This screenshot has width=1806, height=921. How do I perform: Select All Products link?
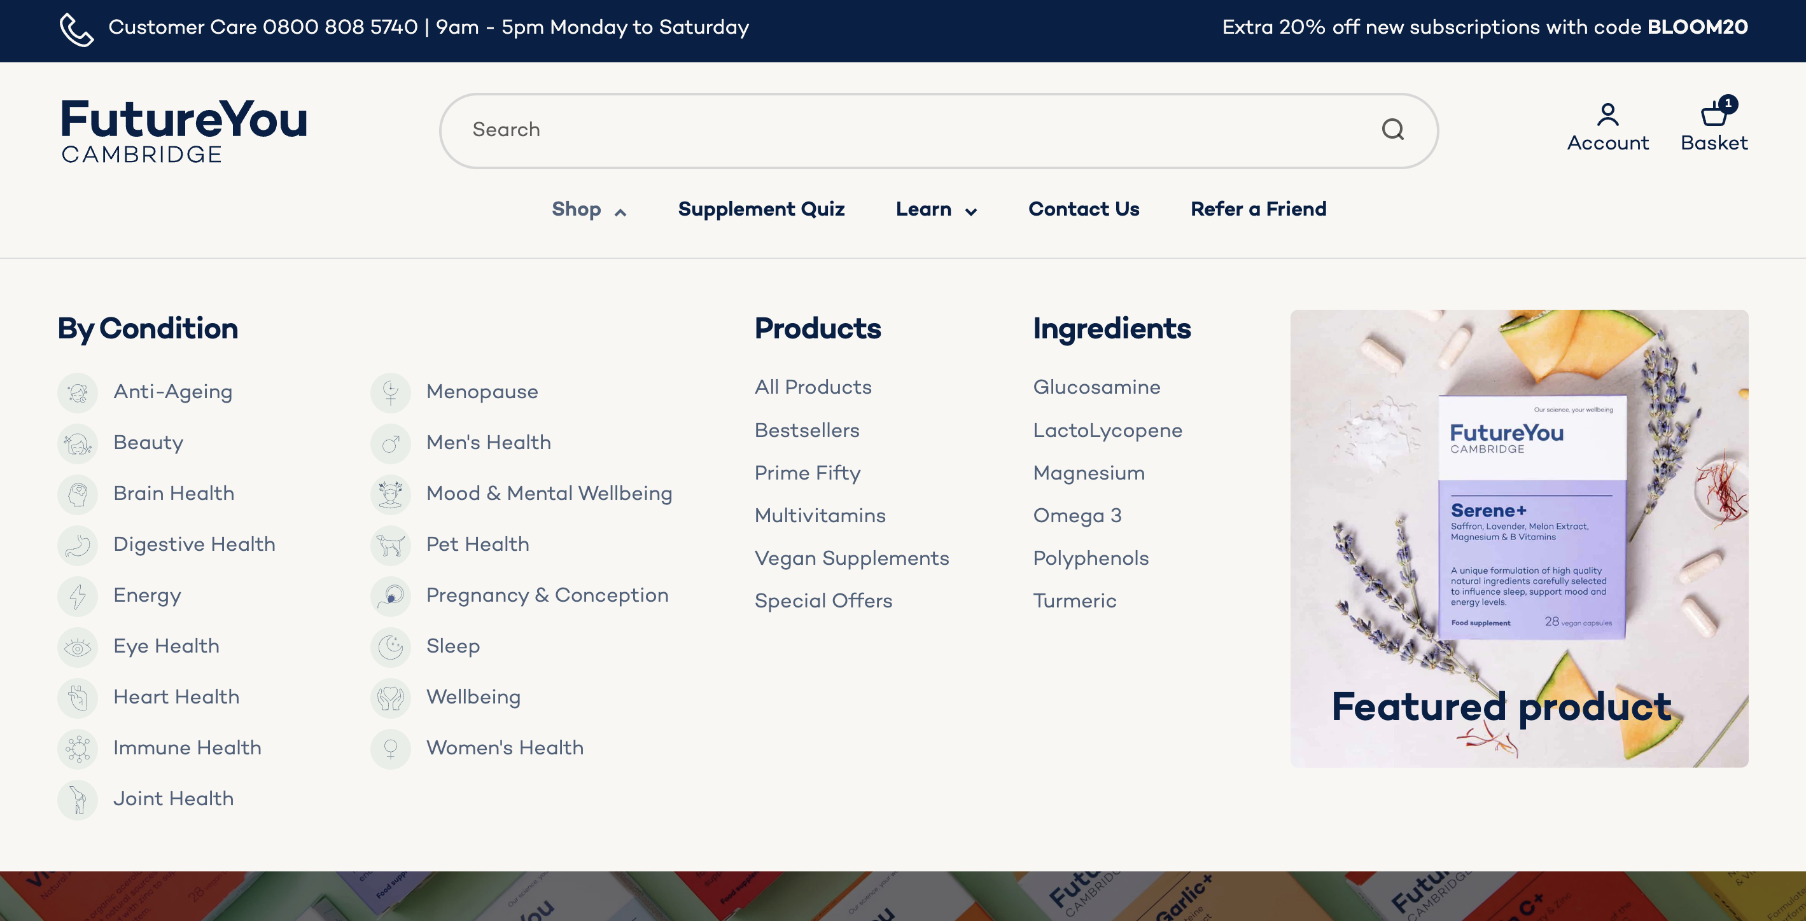pos(813,387)
